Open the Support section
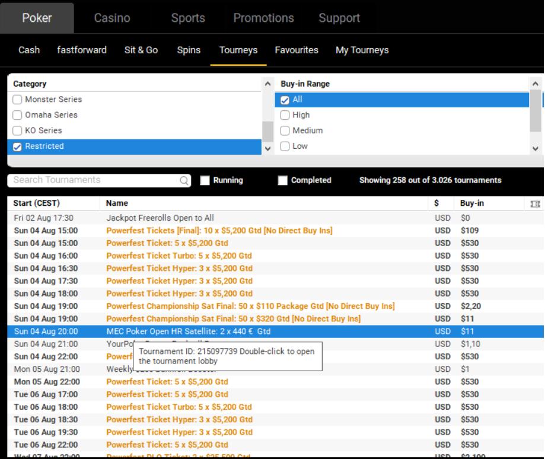The height and width of the screenshot is (459, 545). [x=339, y=18]
